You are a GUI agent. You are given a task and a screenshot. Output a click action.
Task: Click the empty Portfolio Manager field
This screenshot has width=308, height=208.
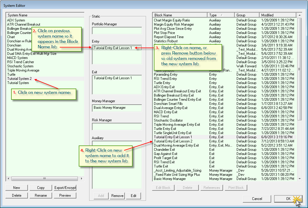(x=117, y=31)
